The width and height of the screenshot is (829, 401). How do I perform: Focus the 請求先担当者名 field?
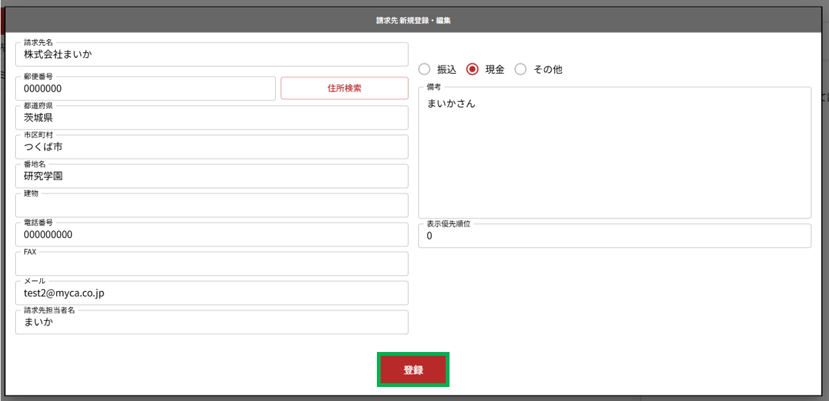[x=211, y=323]
